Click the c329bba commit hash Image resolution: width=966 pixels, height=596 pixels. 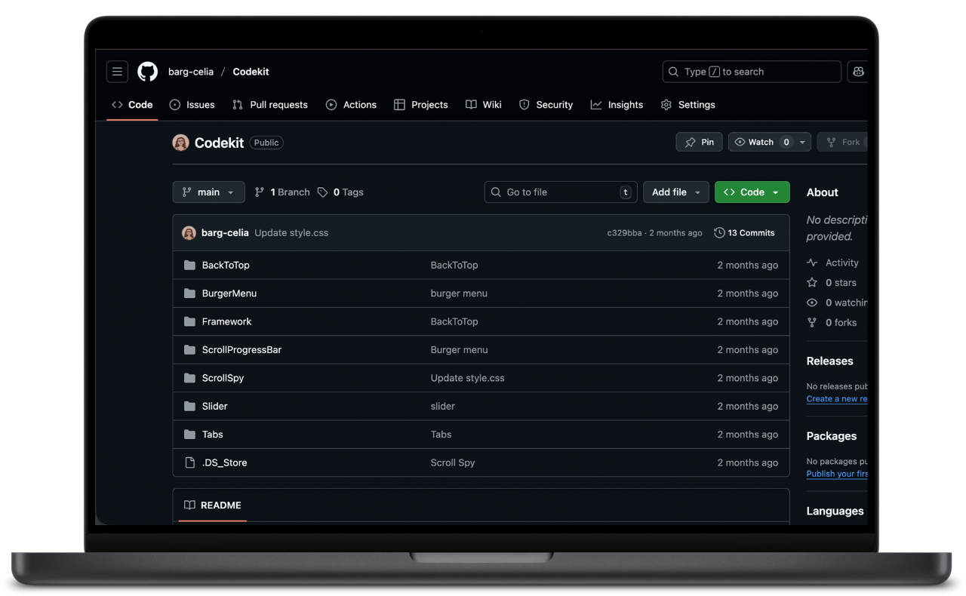(x=624, y=233)
